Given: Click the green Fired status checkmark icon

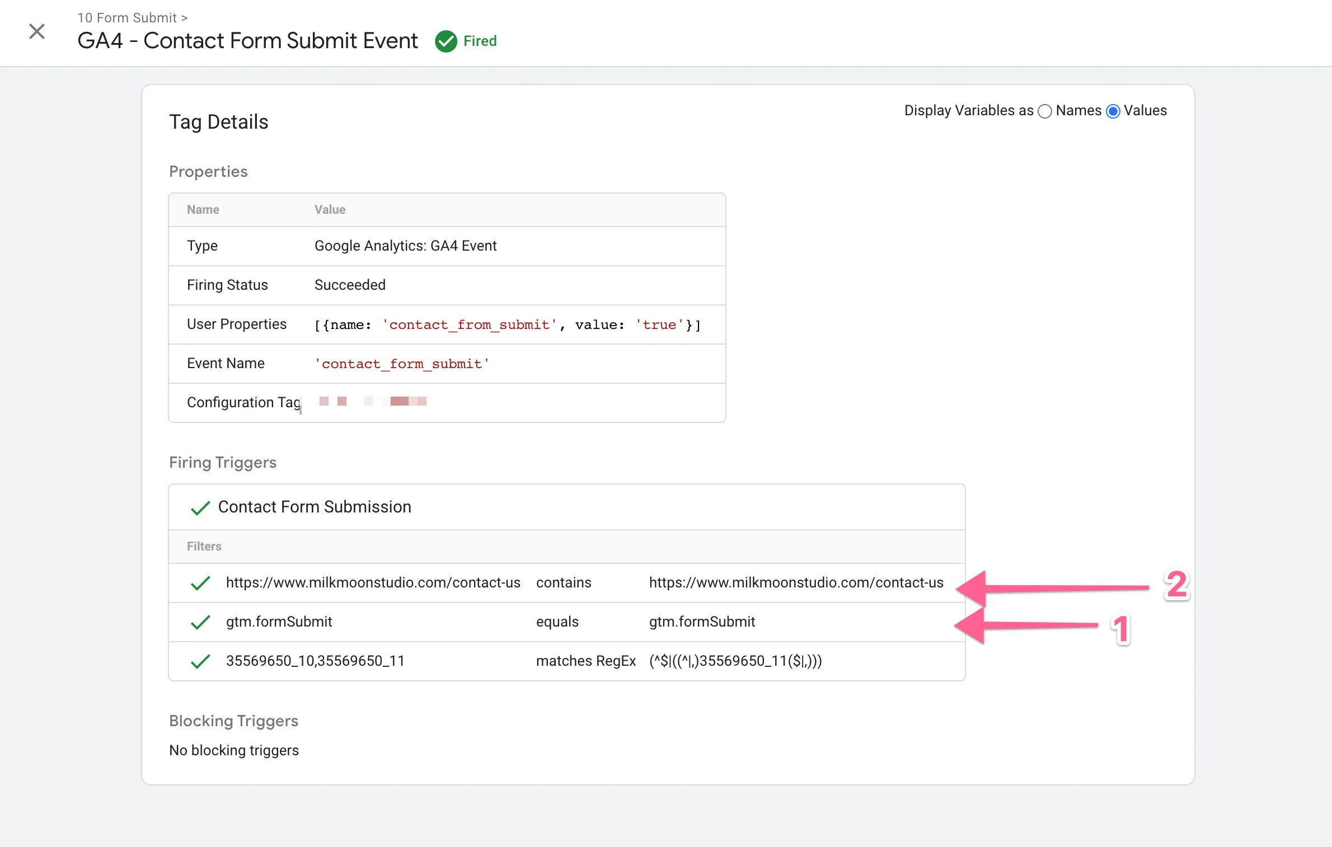Looking at the screenshot, I should pos(446,41).
